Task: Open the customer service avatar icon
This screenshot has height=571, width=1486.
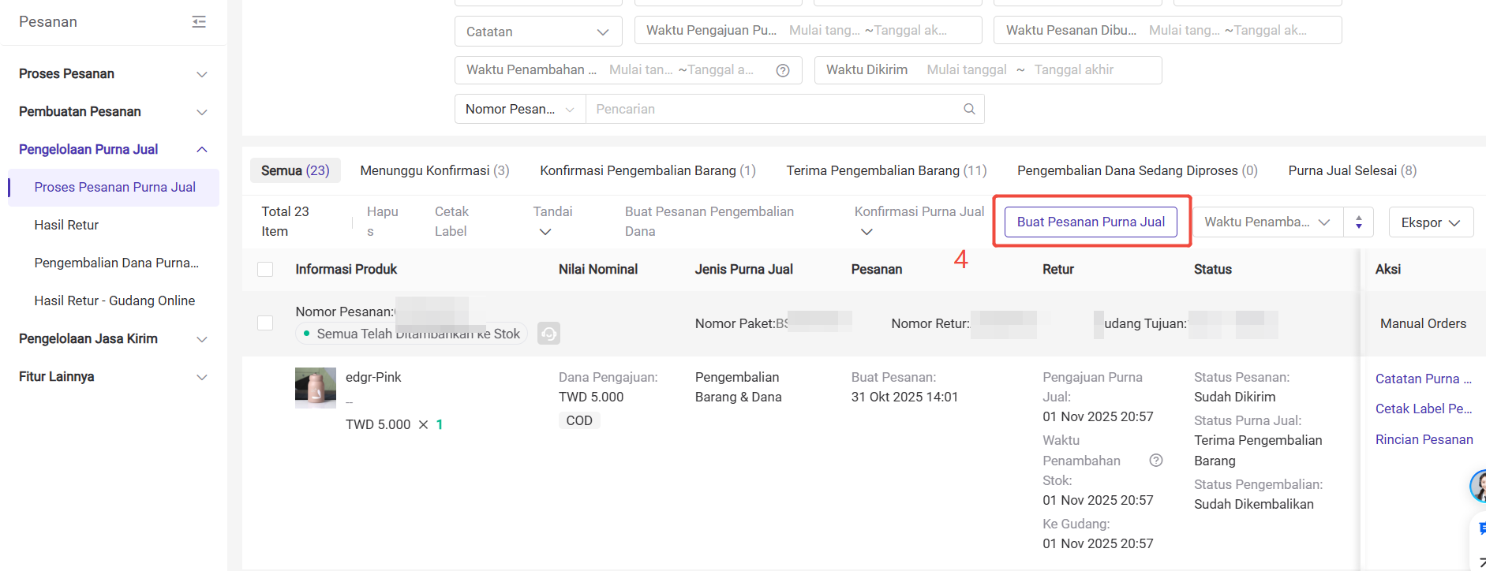Action: 1478,486
